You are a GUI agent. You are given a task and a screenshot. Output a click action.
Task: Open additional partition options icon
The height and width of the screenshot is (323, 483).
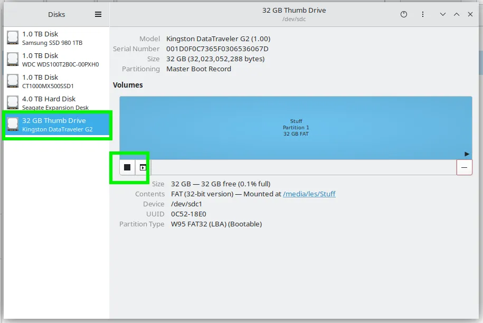pyautogui.click(x=143, y=167)
